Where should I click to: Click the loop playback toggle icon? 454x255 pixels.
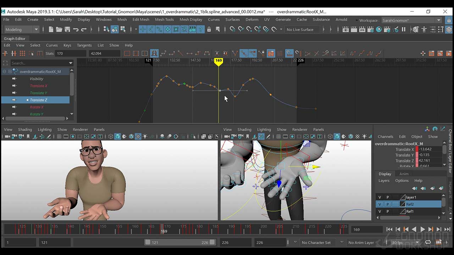[428, 243]
